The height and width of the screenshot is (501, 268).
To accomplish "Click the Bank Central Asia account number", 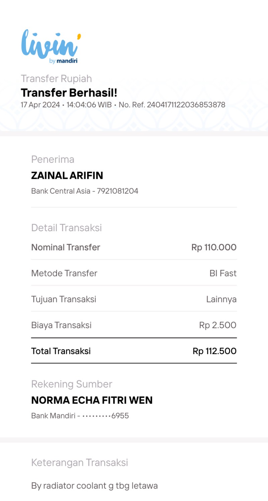I will pos(85,191).
